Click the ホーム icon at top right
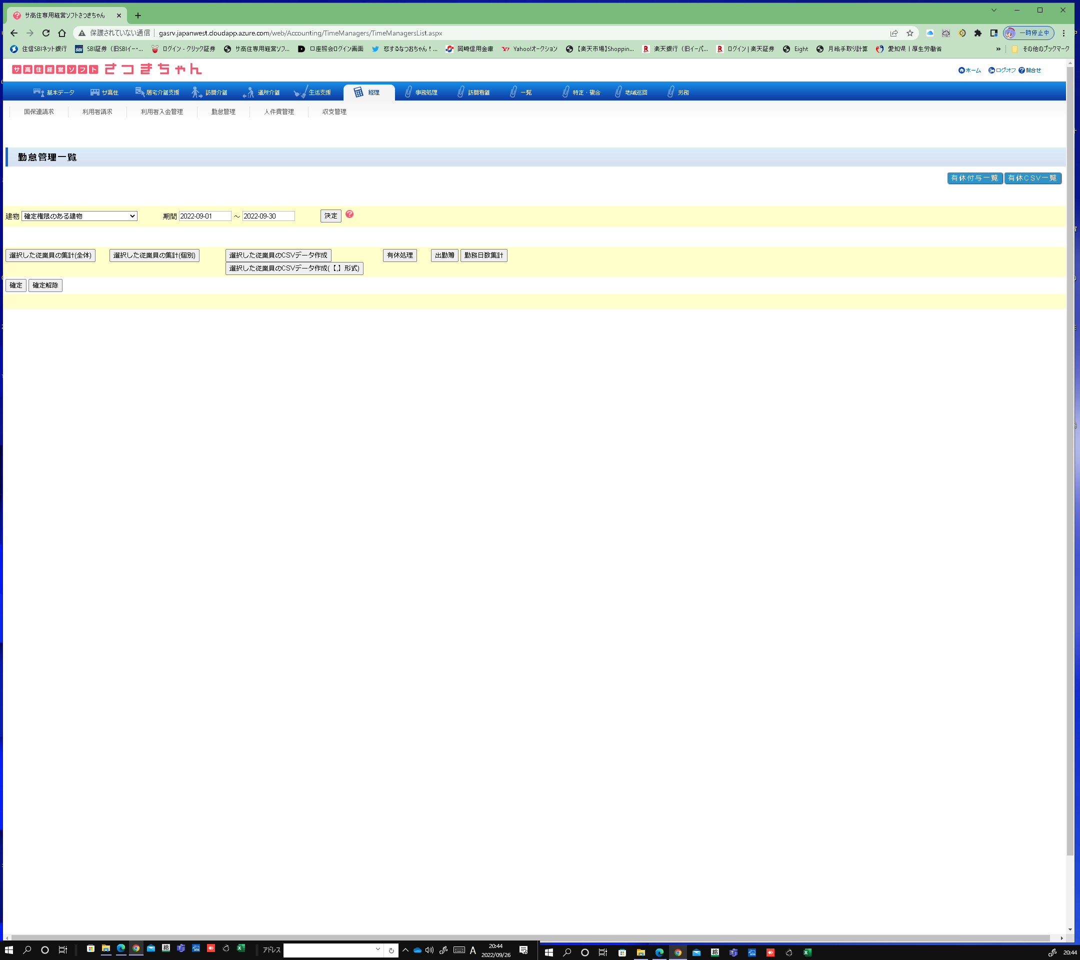Screen dimensions: 1080x960 pos(961,70)
